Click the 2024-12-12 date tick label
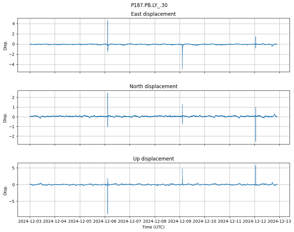This screenshot has height=232, width=294. 255,221
